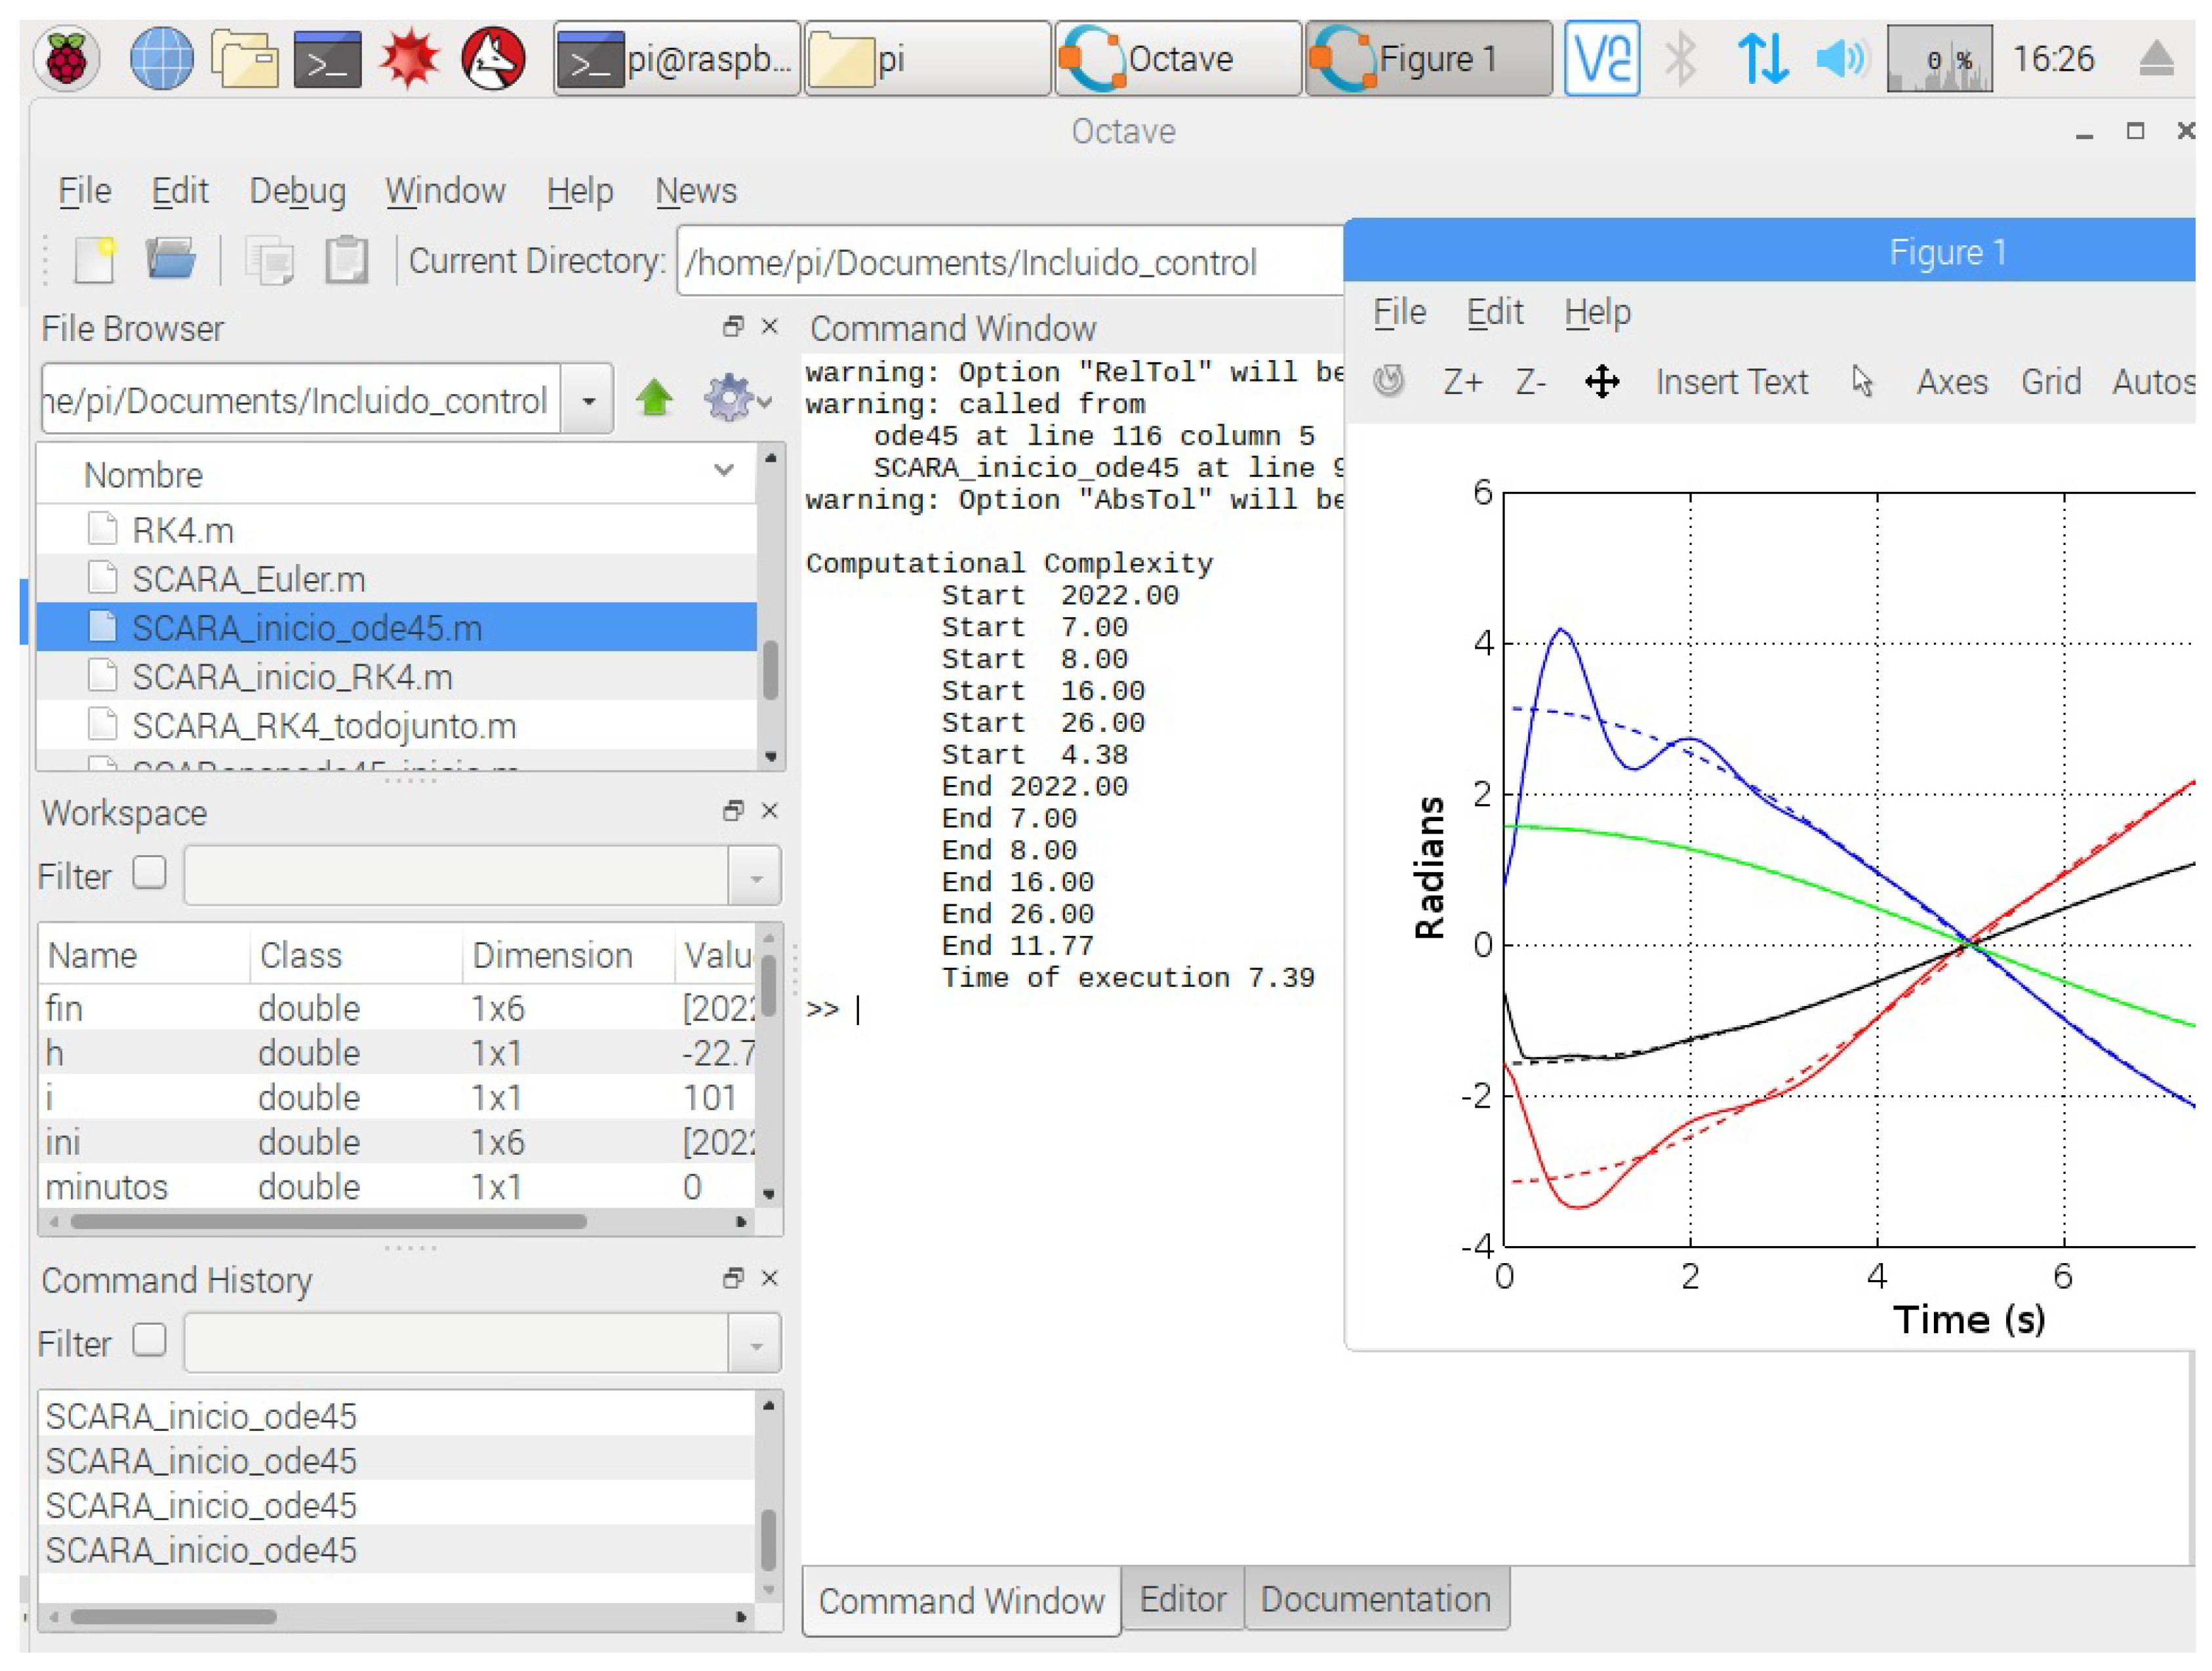Click the Z+ zoom in button
Screen dimensions: 2212x1671
pyautogui.click(x=1461, y=382)
